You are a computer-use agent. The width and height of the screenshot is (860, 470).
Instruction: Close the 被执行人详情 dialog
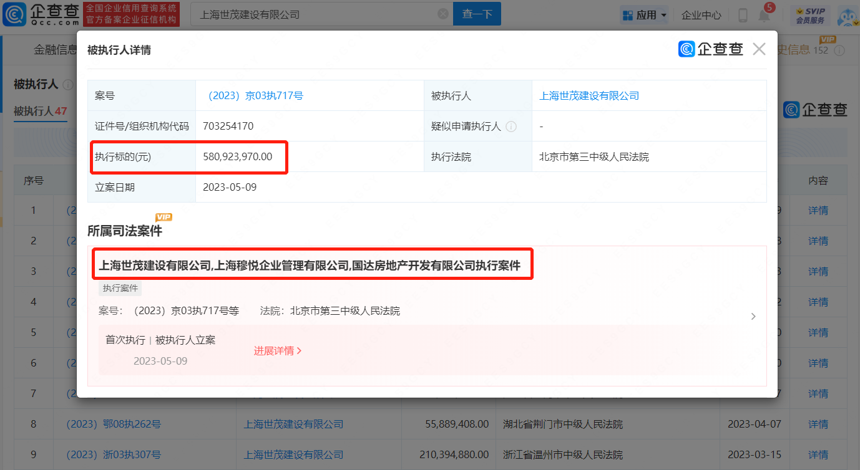(x=759, y=49)
